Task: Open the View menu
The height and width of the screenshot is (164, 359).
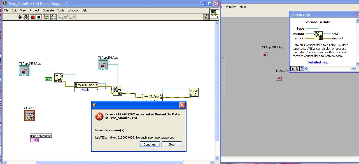Action: click(x=23, y=10)
